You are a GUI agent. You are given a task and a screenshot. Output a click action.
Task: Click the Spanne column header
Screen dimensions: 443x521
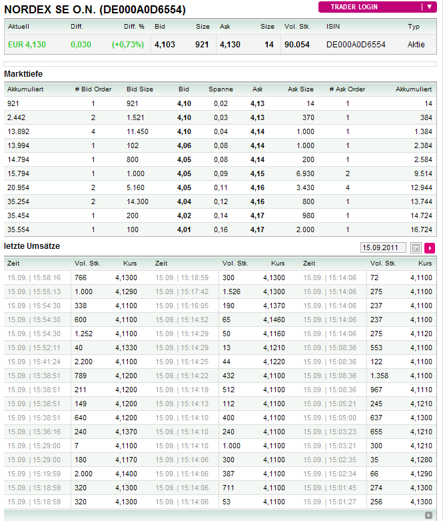point(221,89)
